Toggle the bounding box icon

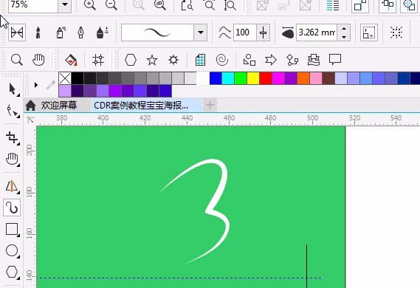(x=396, y=32)
